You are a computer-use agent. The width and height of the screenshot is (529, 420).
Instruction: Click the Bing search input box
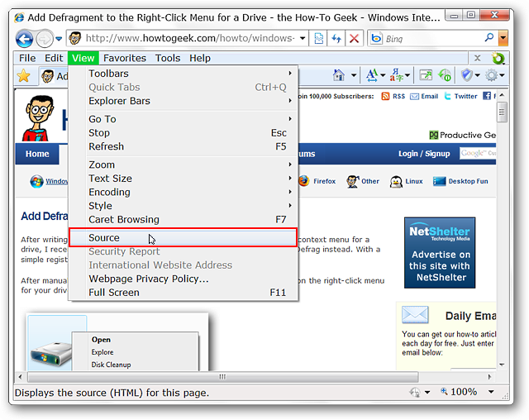tap(433, 39)
